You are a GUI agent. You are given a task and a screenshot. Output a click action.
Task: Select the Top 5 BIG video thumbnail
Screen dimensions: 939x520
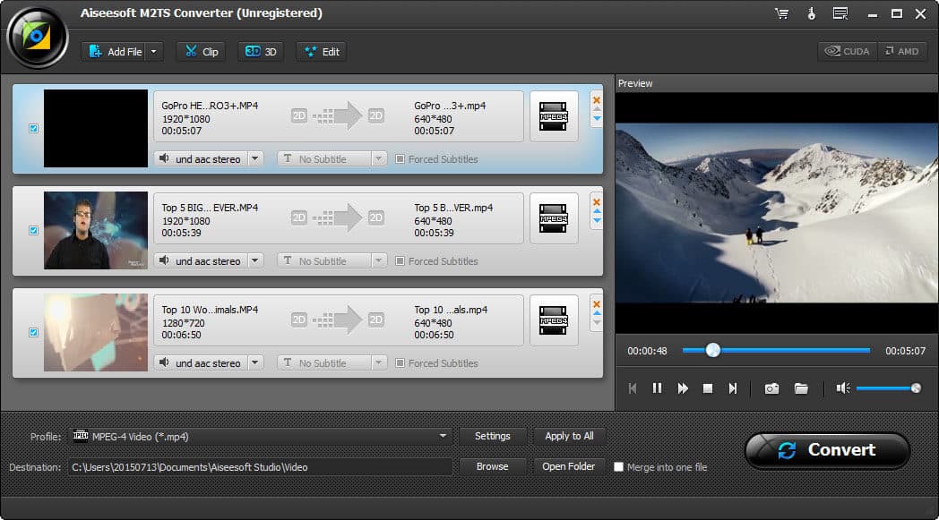click(x=96, y=230)
